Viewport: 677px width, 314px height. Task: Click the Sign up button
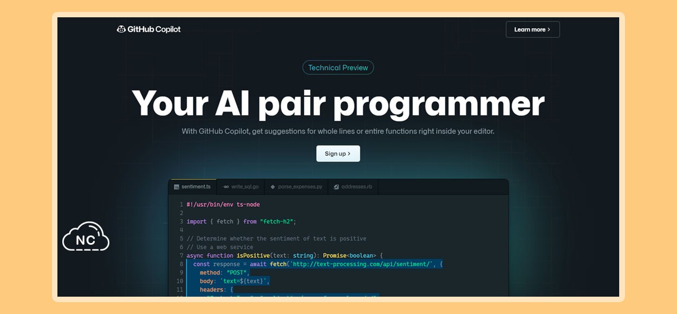[338, 154]
